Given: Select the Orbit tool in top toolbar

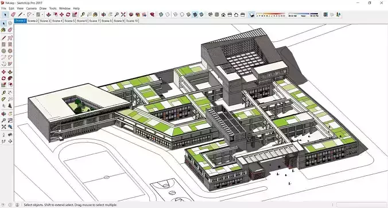Looking at the screenshot, I should pos(104,14).
